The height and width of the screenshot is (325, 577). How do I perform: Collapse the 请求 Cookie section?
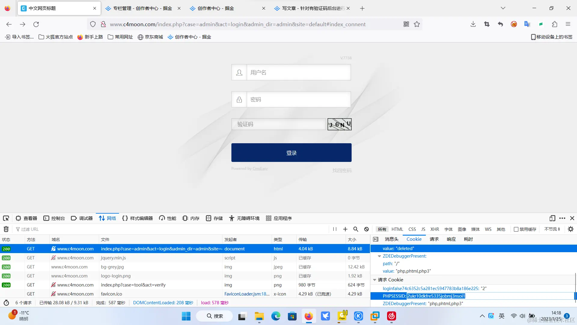[375, 280]
